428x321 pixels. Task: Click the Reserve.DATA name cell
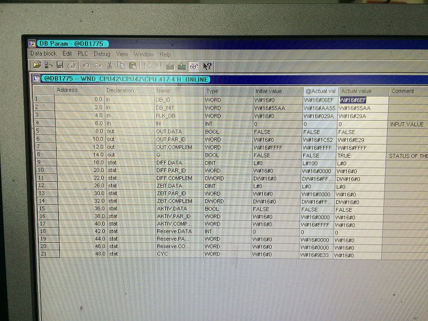coord(180,231)
